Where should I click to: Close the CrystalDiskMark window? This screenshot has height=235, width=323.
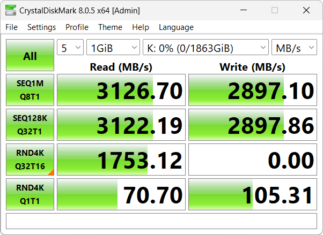tap(306, 10)
